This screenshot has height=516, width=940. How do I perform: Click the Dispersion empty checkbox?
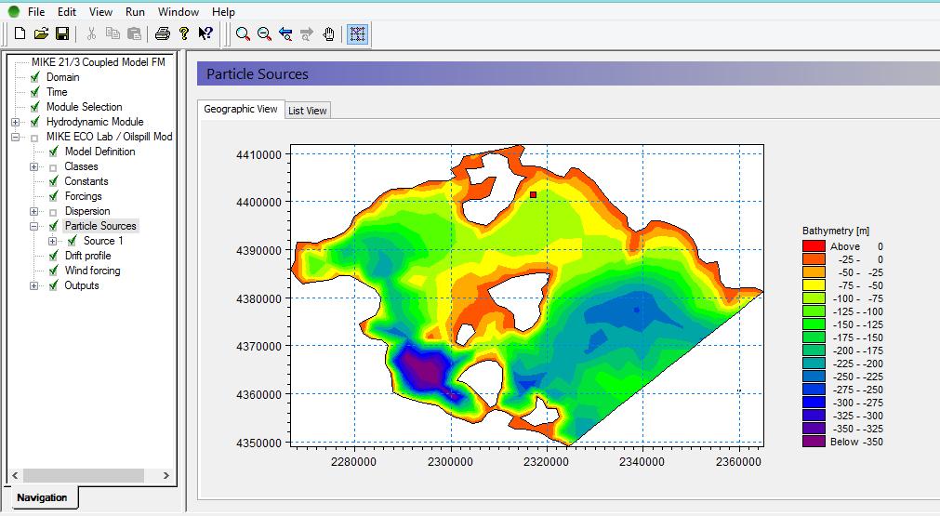[x=53, y=212]
